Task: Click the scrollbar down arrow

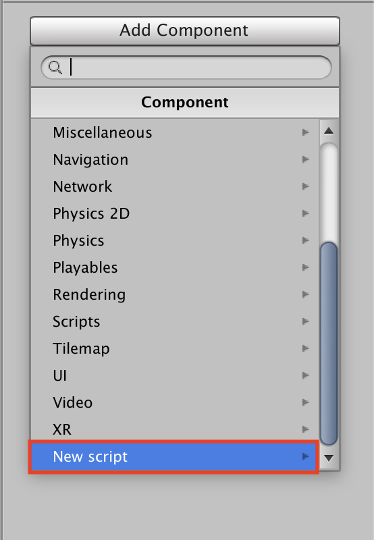Action: pyautogui.click(x=329, y=458)
